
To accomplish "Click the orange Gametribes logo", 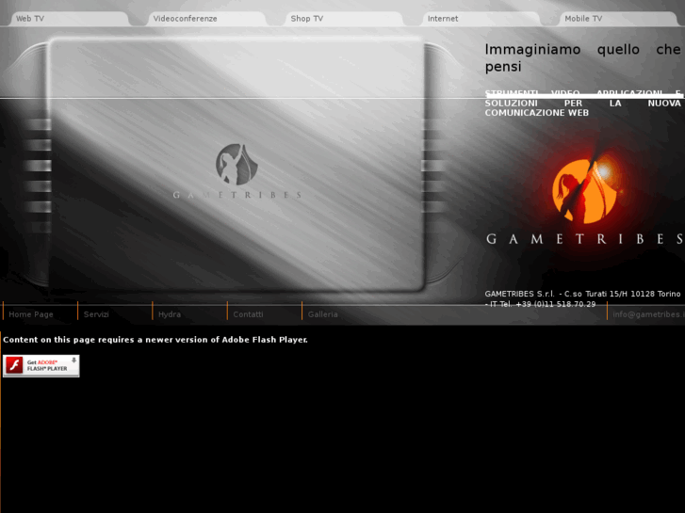I will [x=584, y=191].
